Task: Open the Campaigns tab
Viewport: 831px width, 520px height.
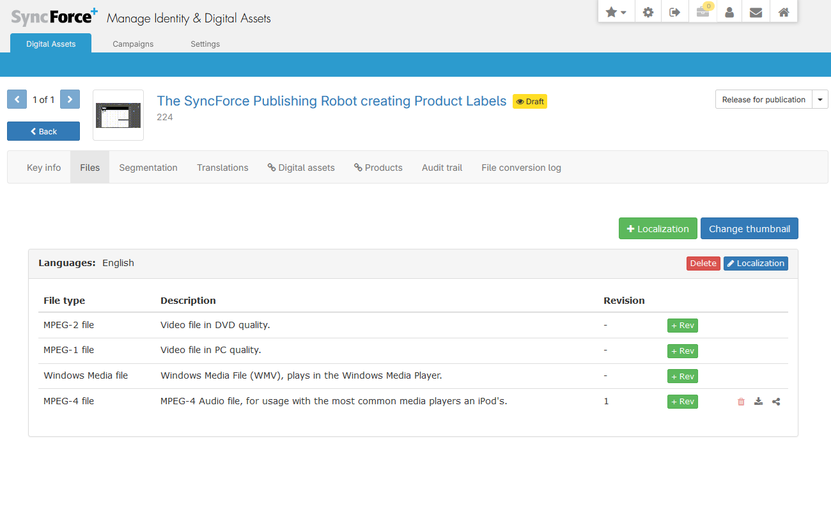Action: coord(133,43)
